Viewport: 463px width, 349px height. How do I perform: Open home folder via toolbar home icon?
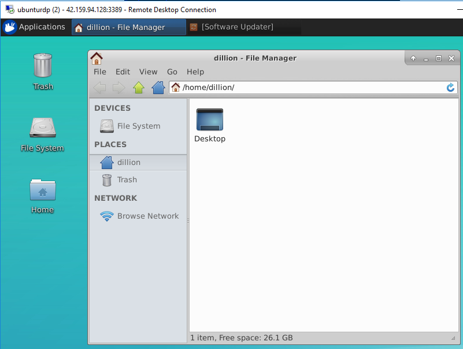(158, 88)
